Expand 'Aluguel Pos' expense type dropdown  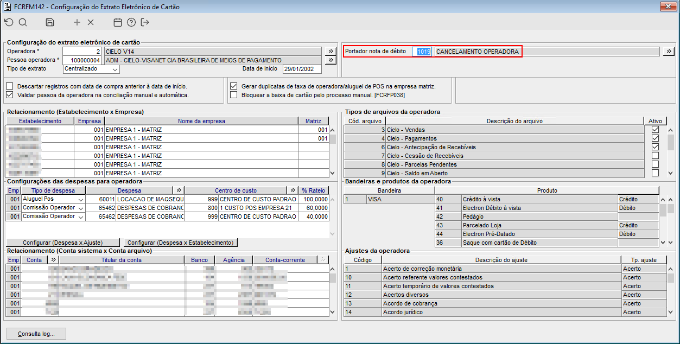pos(80,200)
